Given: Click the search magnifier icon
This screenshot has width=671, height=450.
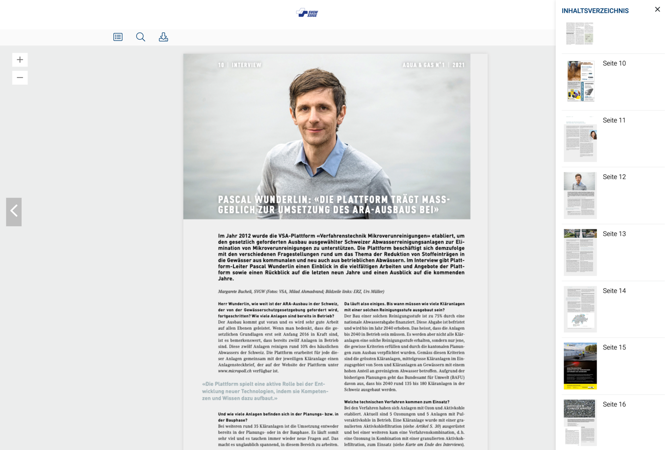Looking at the screenshot, I should click(x=140, y=37).
